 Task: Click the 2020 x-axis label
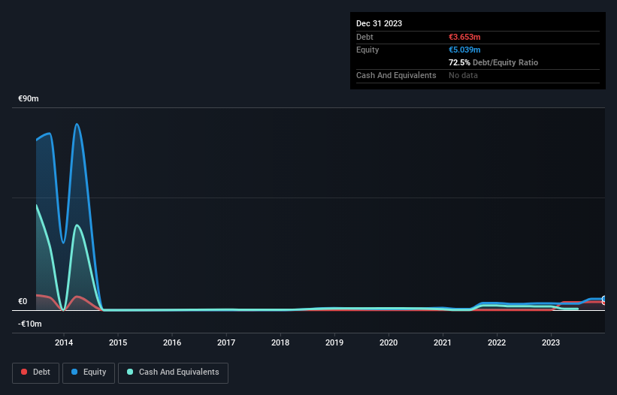389,342
